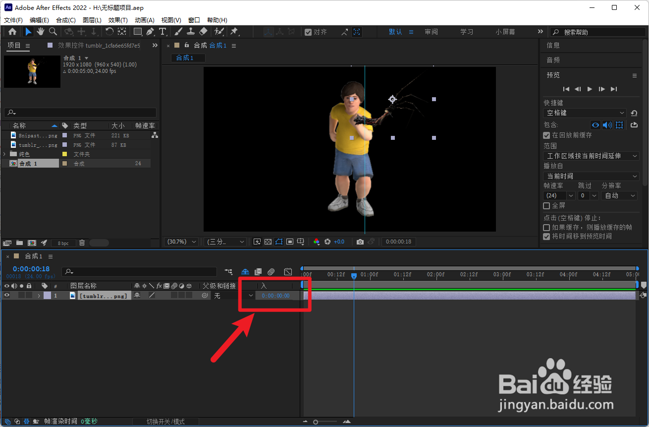The width and height of the screenshot is (649, 427).
Task: Enable 如果缓存,则播放缓存的帧 checkbox
Action: point(546,228)
